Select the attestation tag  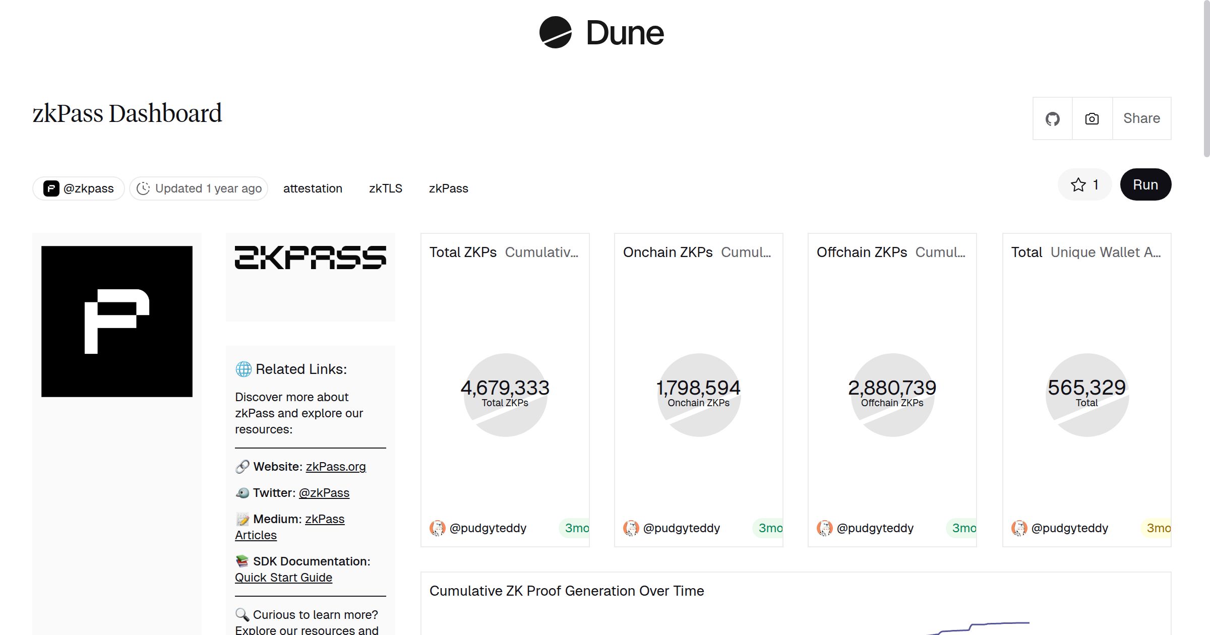click(313, 188)
